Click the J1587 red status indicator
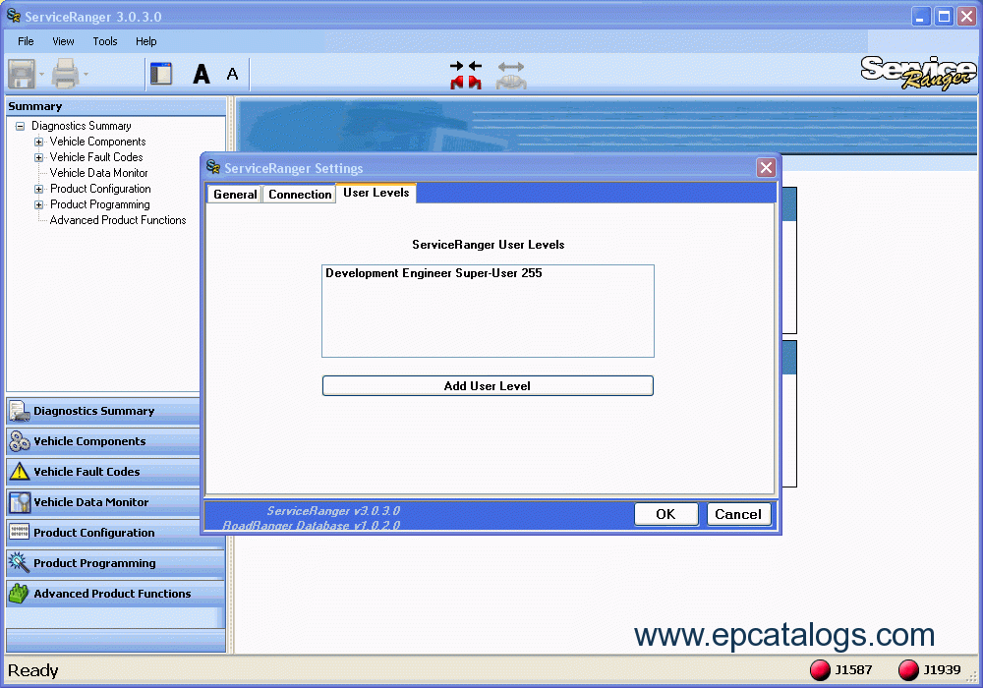The height and width of the screenshot is (688, 983). (820, 670)
